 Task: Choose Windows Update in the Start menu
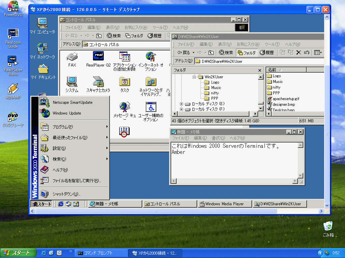pyautogui.click(x=74, y=113)
